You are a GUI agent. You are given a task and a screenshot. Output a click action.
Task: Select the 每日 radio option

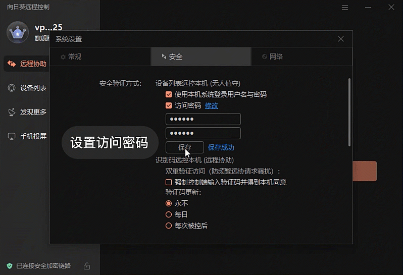coord(169,214)
